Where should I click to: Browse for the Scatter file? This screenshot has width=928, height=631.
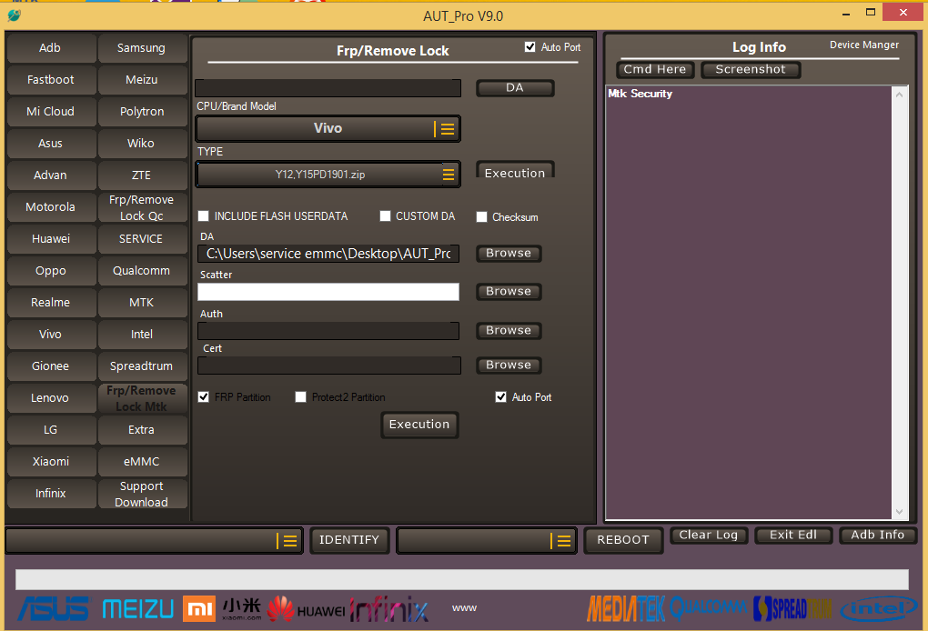click(x=509, y=292)
